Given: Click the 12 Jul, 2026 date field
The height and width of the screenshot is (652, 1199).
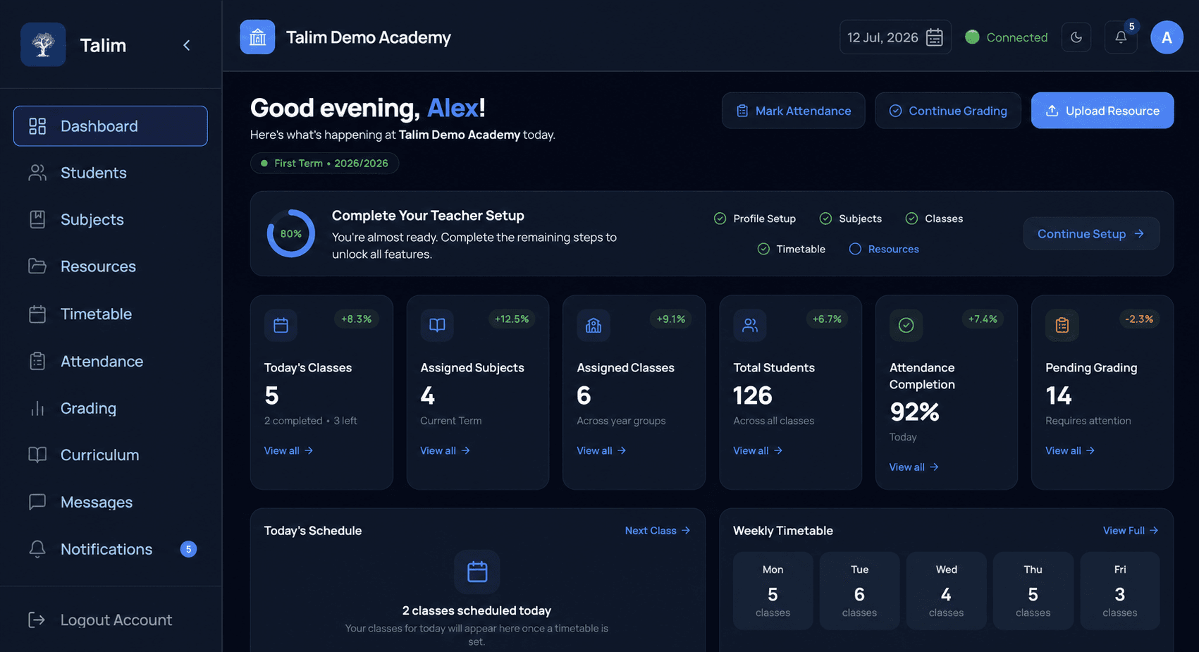Looking at the screenshot, I should (x=895, y=37).
